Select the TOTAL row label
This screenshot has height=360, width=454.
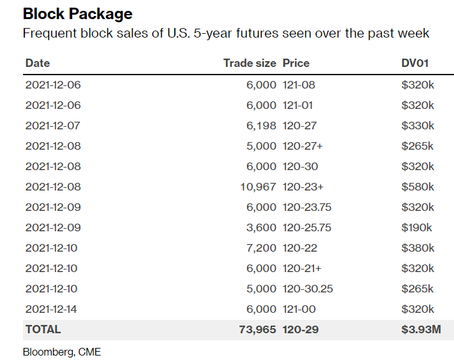(x=43, y=329)
